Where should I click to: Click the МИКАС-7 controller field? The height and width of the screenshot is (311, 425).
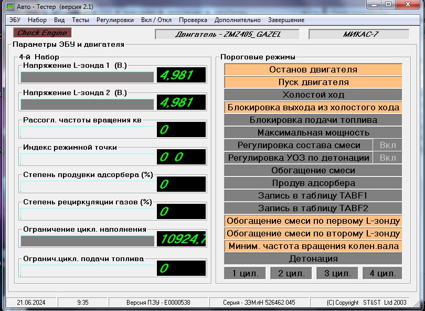tap(359, 35)
